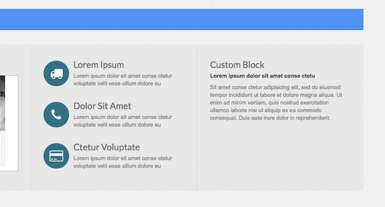The height and width of the screenshot is (207, 385).
Task: Click the line 'ullamco laboris nisi ut aliquip'
Action: (265, 110)
